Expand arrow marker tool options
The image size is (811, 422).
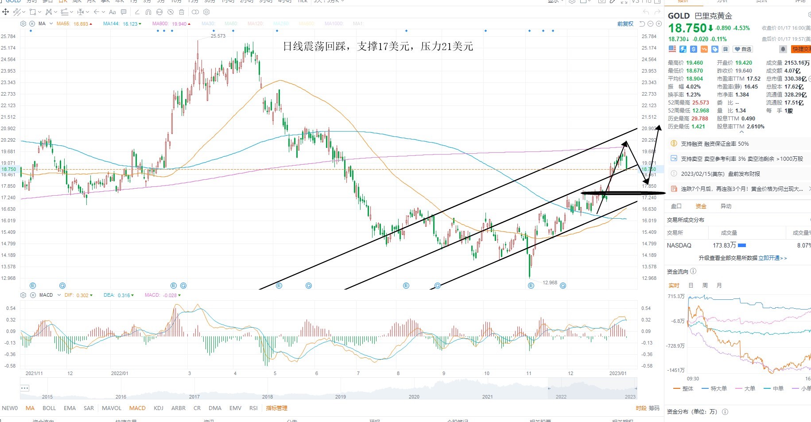click(103, 12)
